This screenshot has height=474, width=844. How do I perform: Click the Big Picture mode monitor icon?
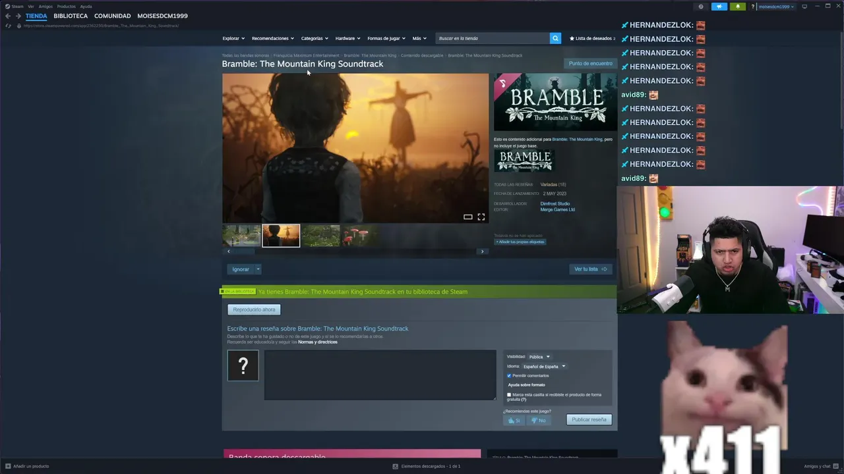pos(804,7)
